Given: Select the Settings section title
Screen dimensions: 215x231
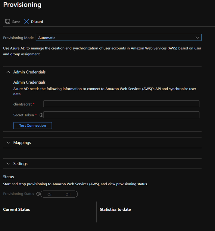Looking at the screenshot, I should click(20, 164).
